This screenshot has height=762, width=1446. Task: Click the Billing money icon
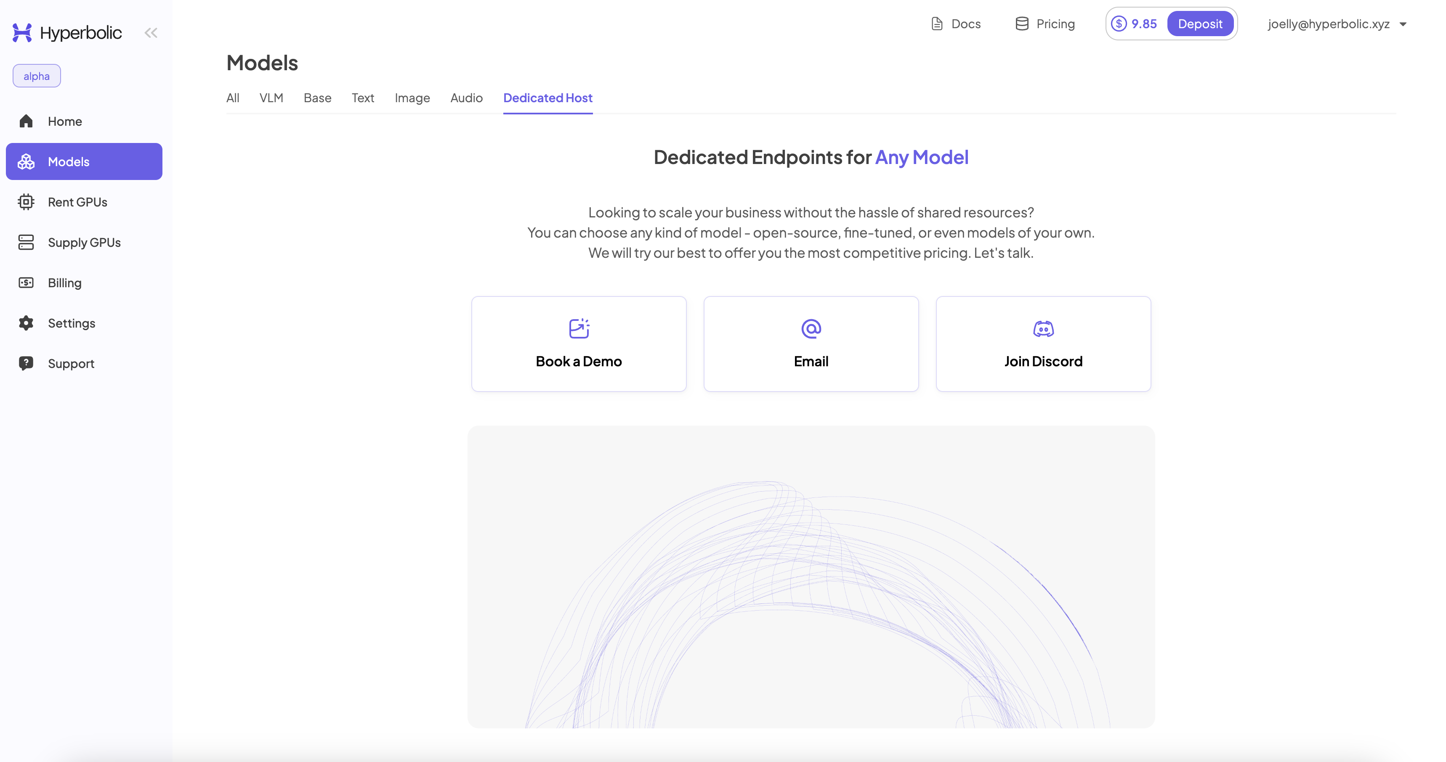26,283
